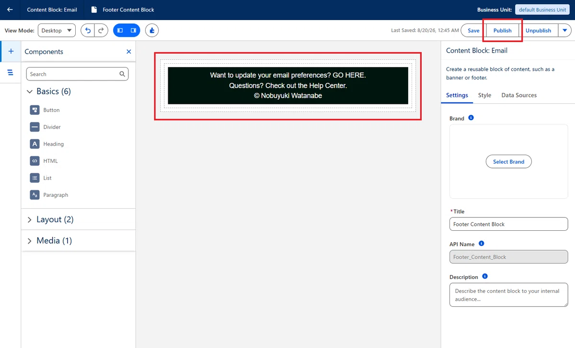
Task: Switch to the Style tab
Action: (484, 95)
